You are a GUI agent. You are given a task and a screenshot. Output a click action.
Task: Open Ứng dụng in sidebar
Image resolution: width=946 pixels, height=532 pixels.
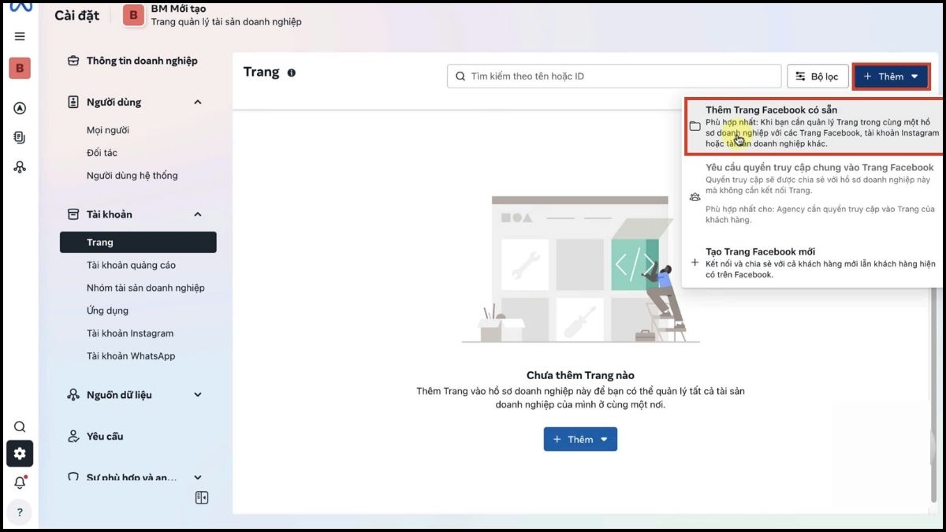point(107,311)
